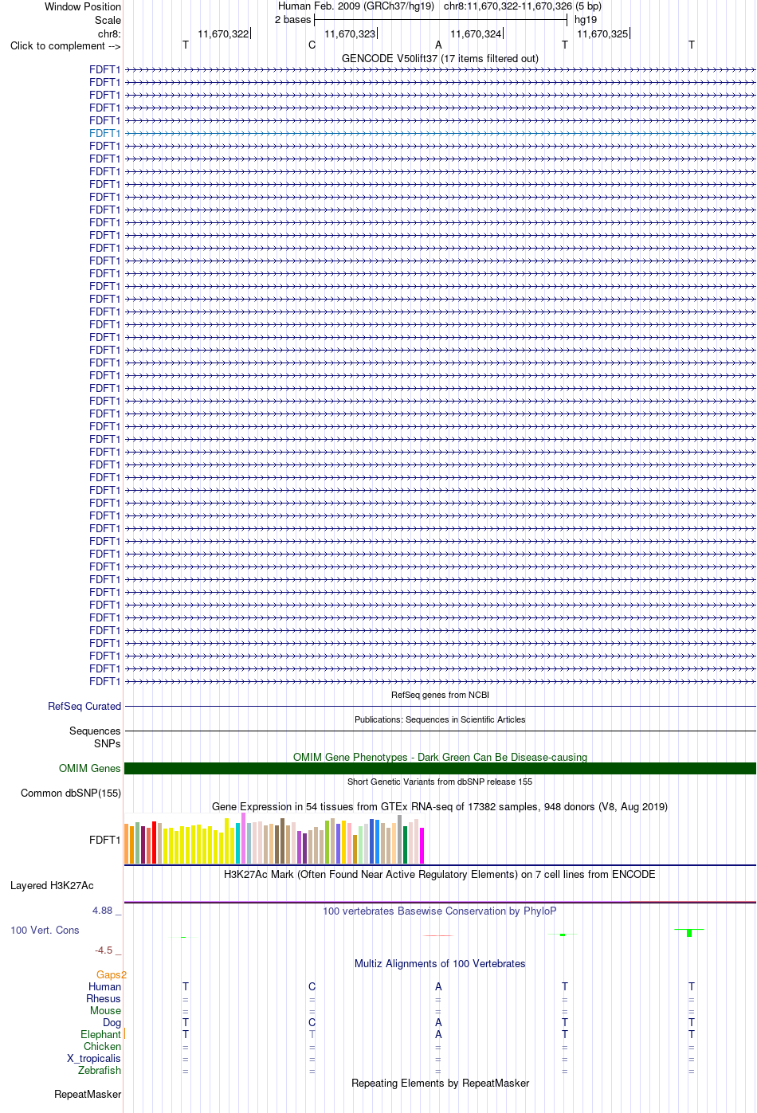
Task: Select the A base in the complement row
Action: click(x=438, y=45)
